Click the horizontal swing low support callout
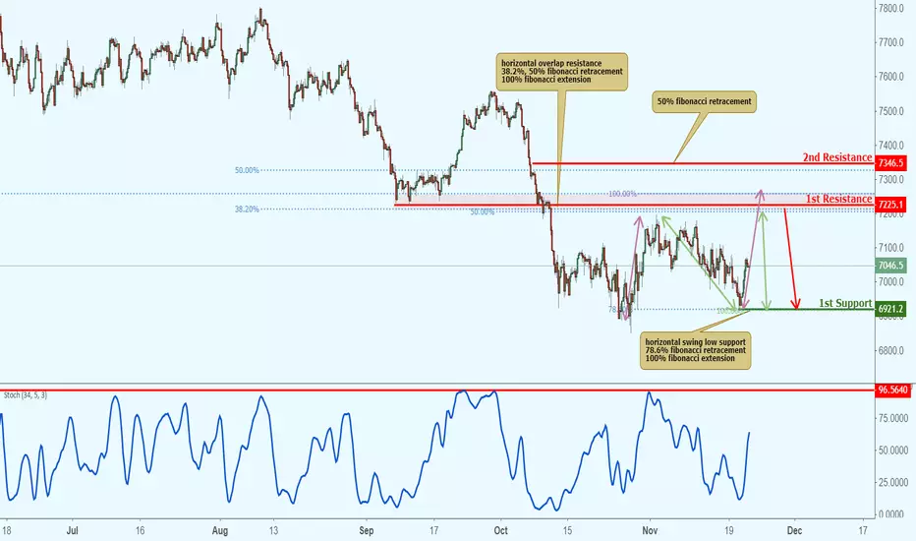 695,350
